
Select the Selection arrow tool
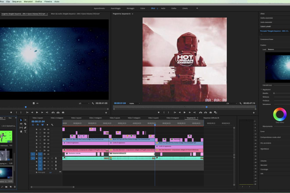click(x=21, y=120)
